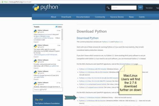Click into the Search text field
Image resolution: width=159 pixels, height=106 pixels.
(124, 8)
